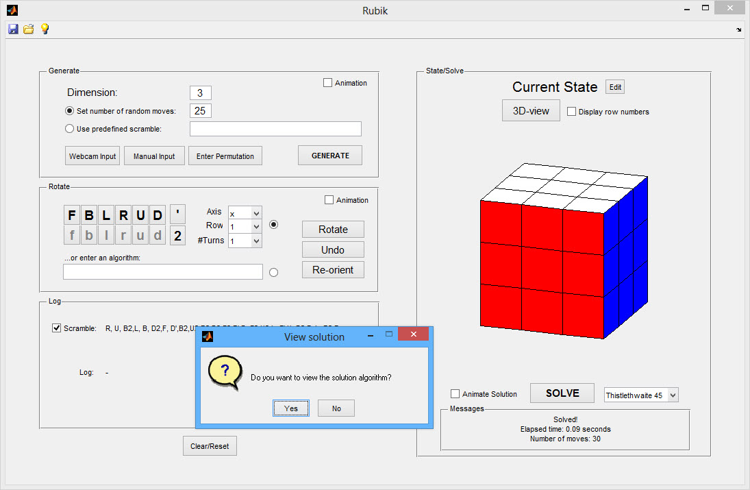Select Set number of random moves option

(x=69, y=110)
